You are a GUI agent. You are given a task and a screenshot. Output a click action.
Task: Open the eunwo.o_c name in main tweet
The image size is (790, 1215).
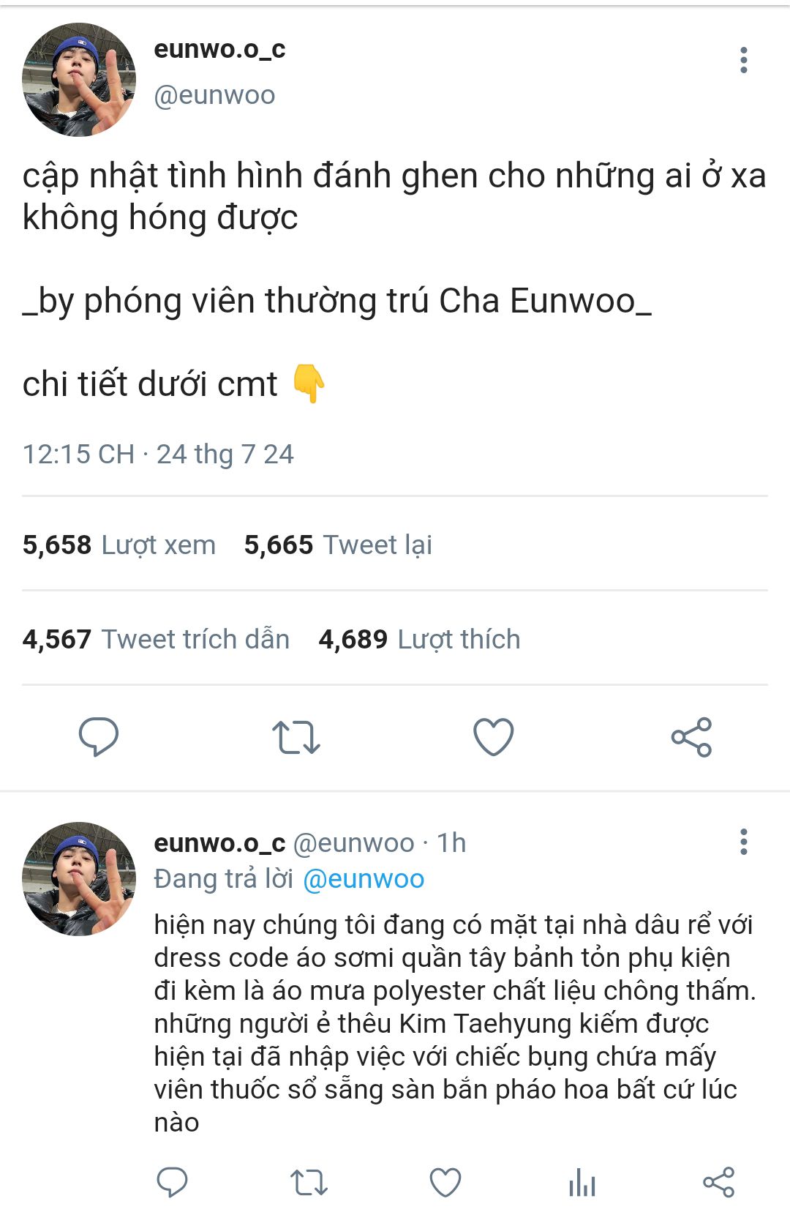(x=219, y=49)
